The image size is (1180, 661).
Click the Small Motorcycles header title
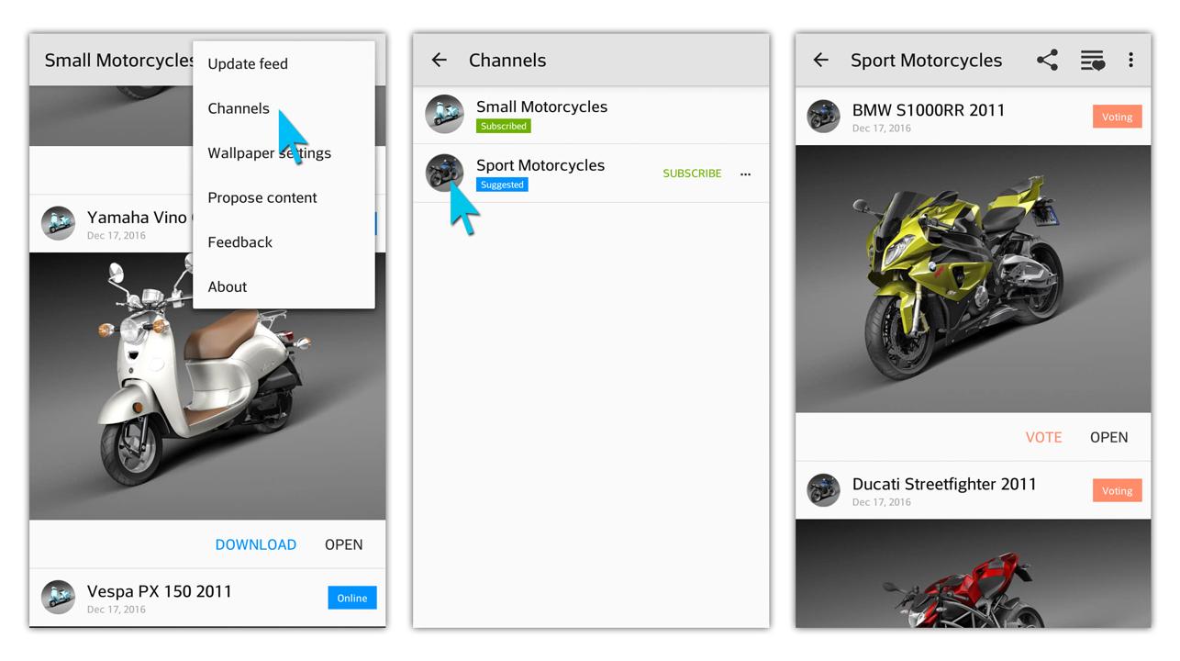click(119, 61)
